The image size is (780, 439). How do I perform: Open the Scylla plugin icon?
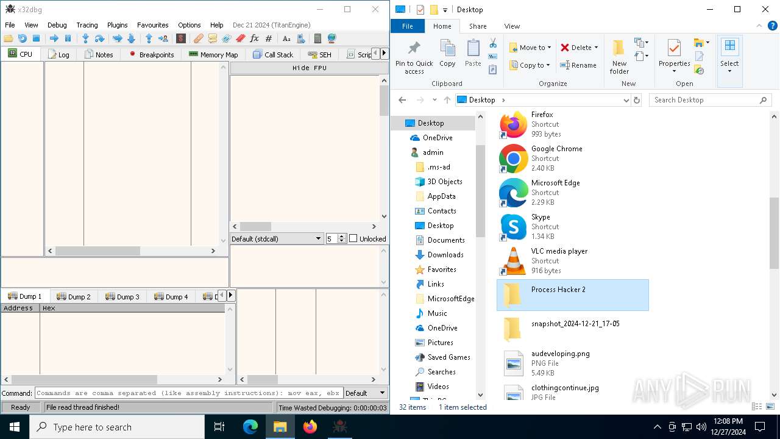(x=181, y=38)
